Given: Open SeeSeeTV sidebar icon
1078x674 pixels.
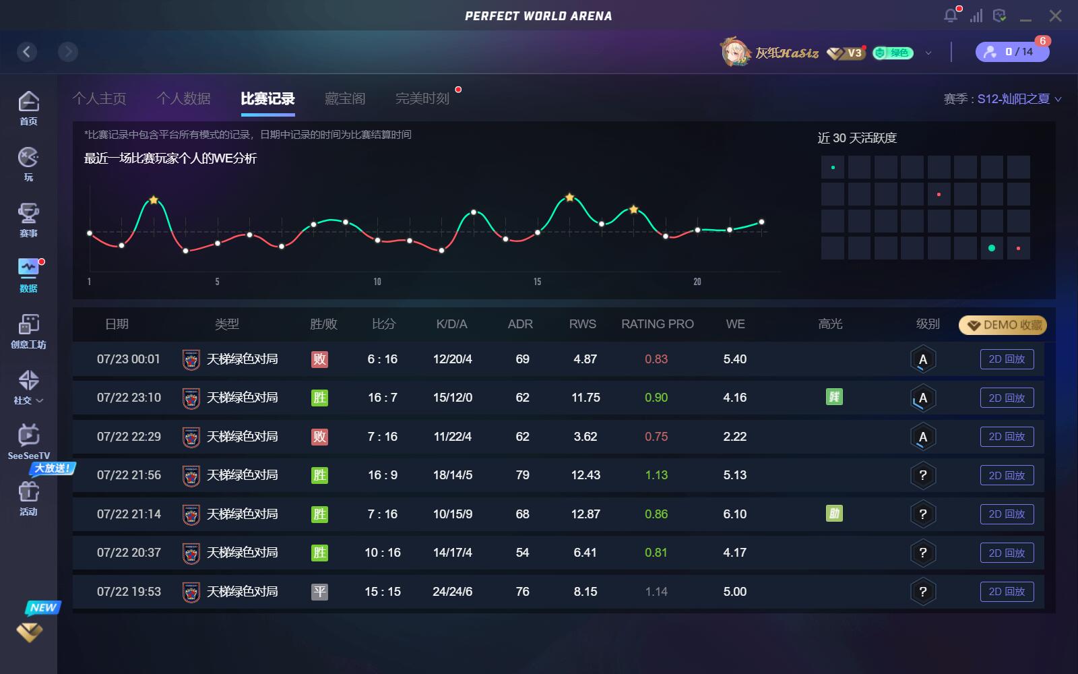Looking at the screenshot, I should coord(28,443).
